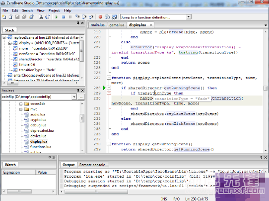
Task: Stop debugging with blue square icon
Action: [64, 17]
